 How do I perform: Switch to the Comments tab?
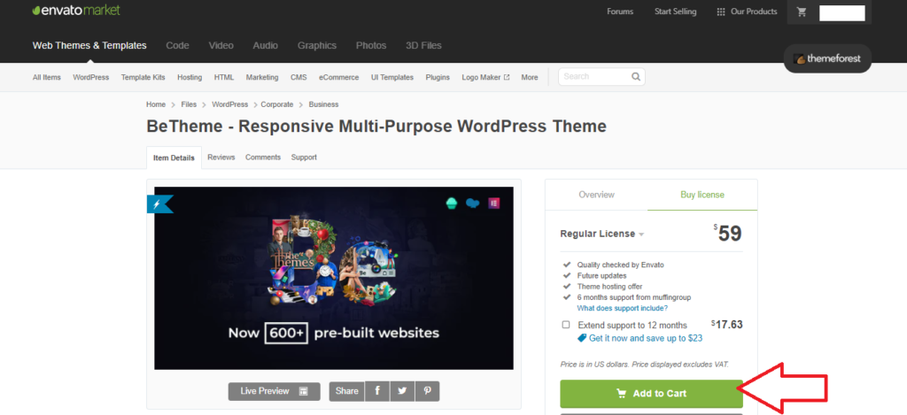(262, 158)
